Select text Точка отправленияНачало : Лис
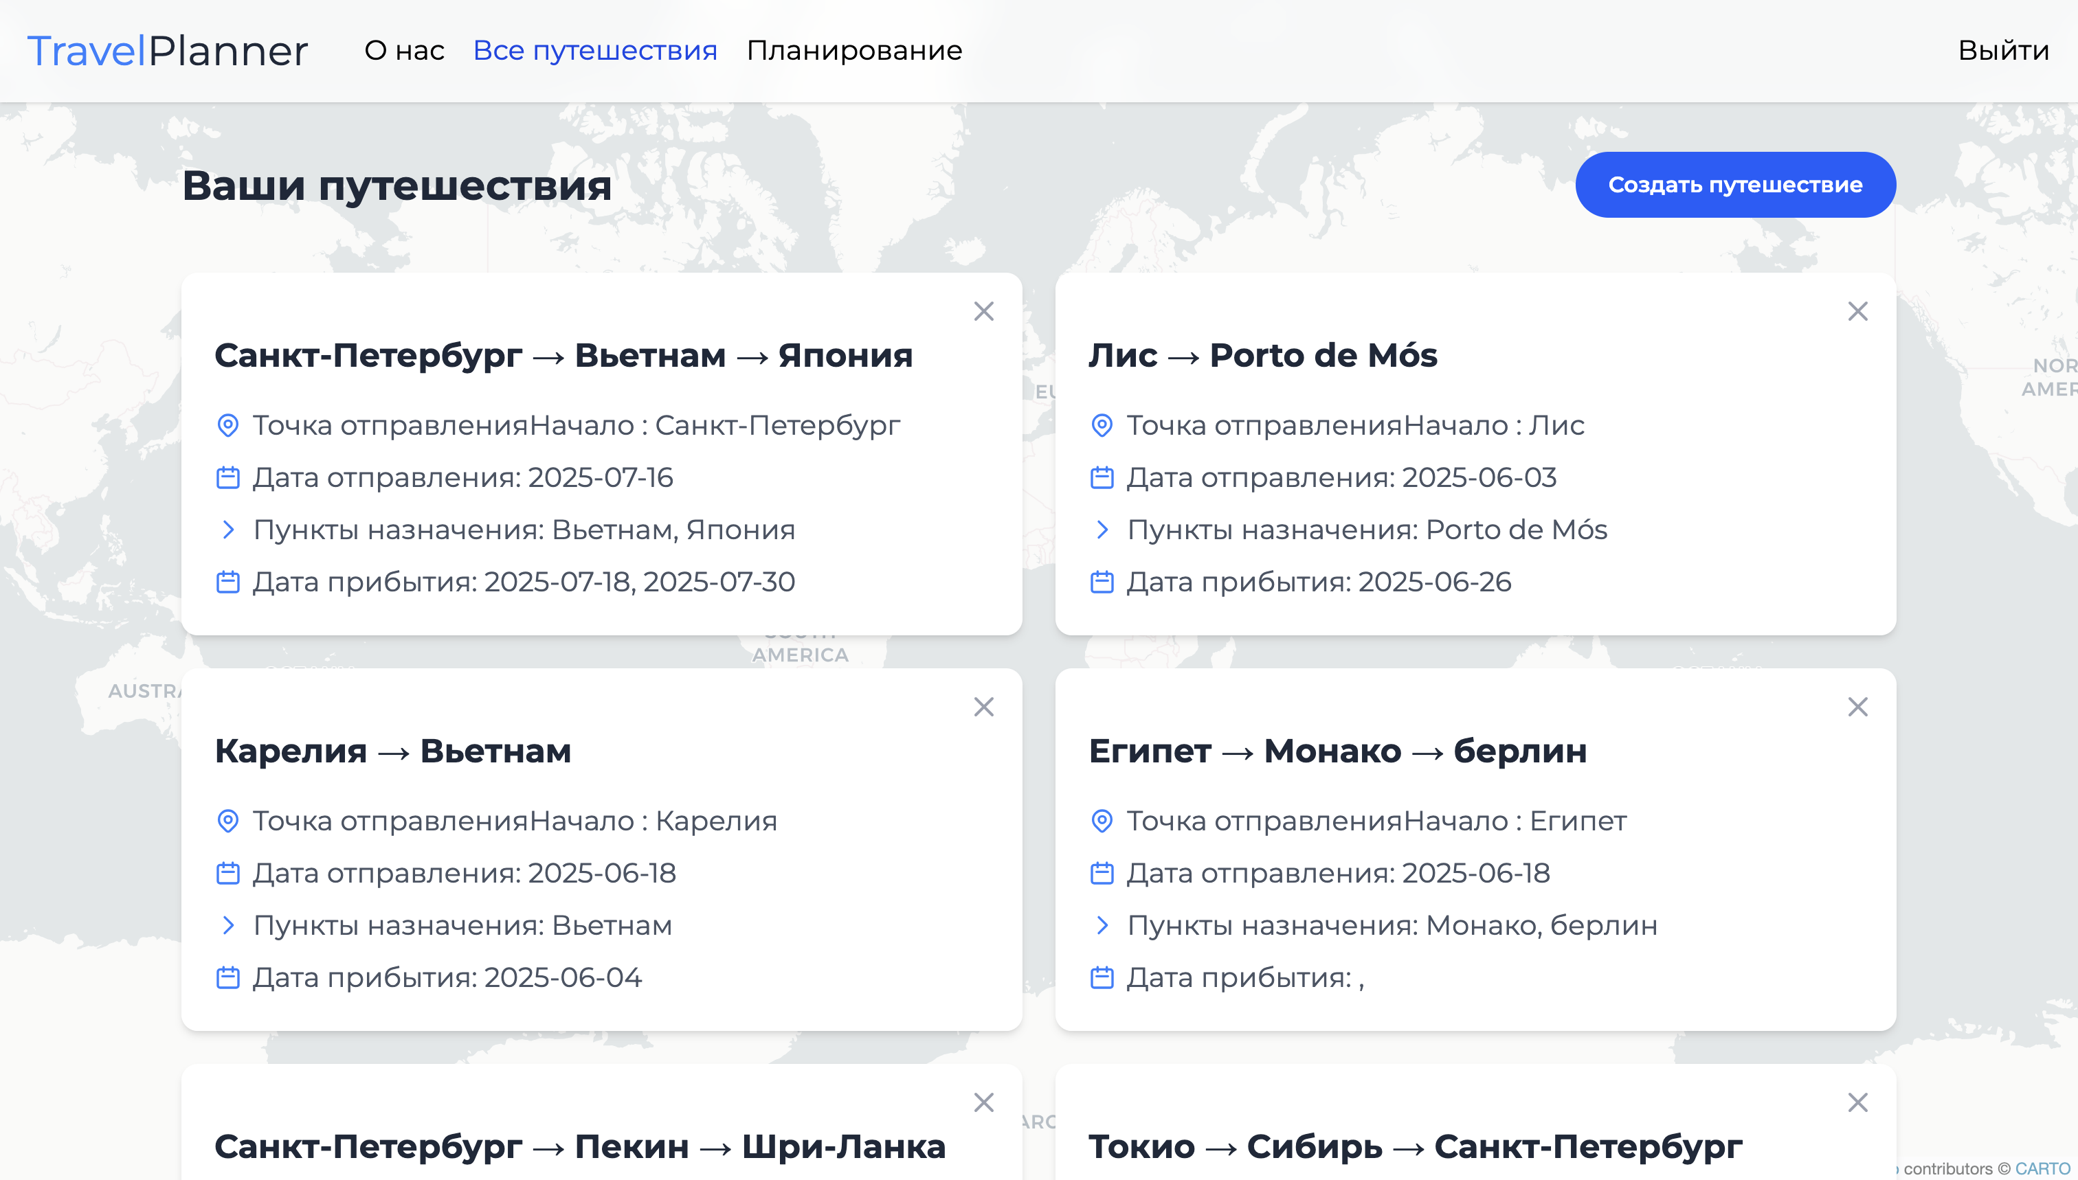 [1356, 425]
